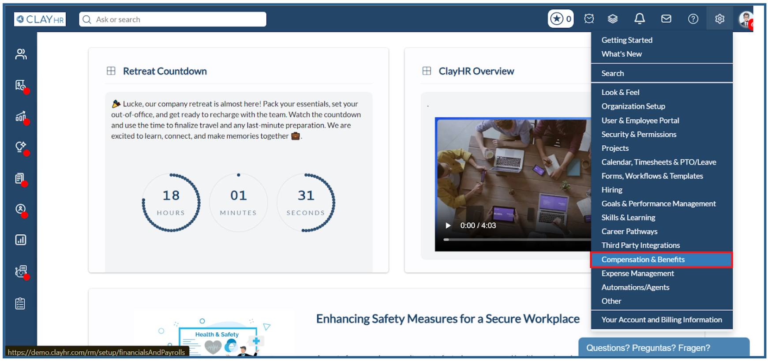This screenshot has height=361, width=768.
Task: Open User & Employee Portal
Action: (640, 120)
